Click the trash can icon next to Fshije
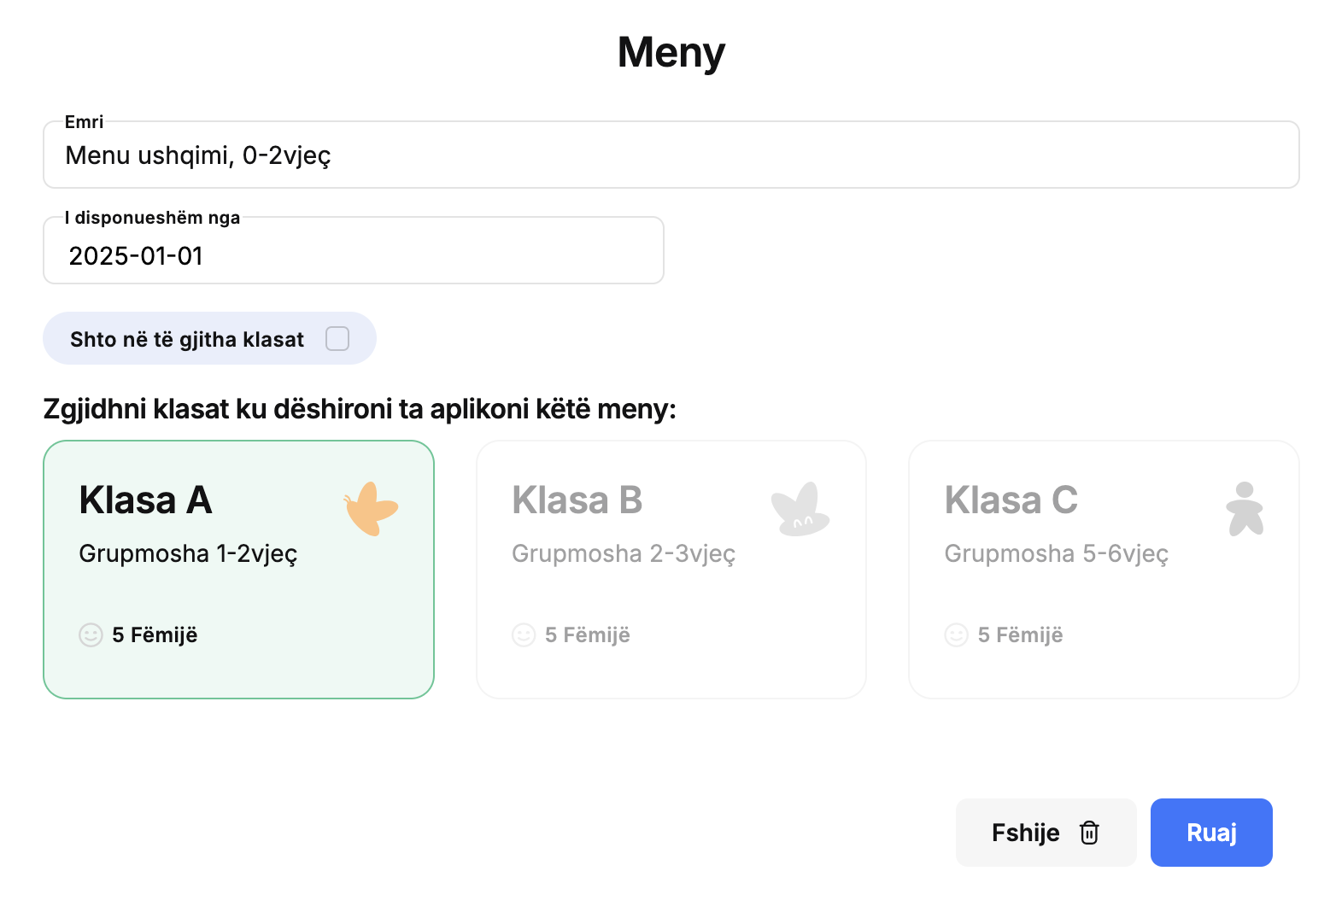The width and height of the screenshot is (1336, 912). click(x=1089, y=833)
